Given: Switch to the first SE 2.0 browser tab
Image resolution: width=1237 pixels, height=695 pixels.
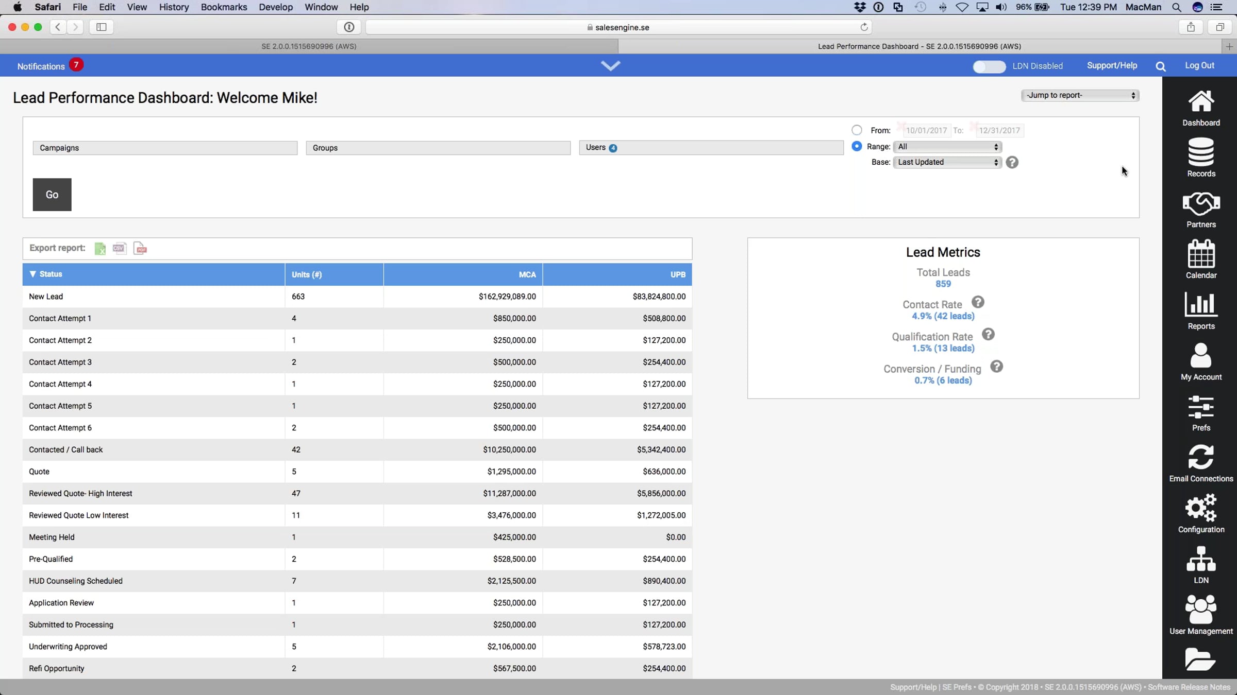Looking at the screenshot, I should click(309, 46).
